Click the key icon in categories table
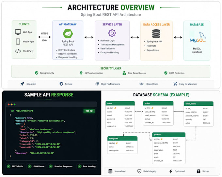The height and width of the screenshot is (177, 222). (x=117, y=143)
